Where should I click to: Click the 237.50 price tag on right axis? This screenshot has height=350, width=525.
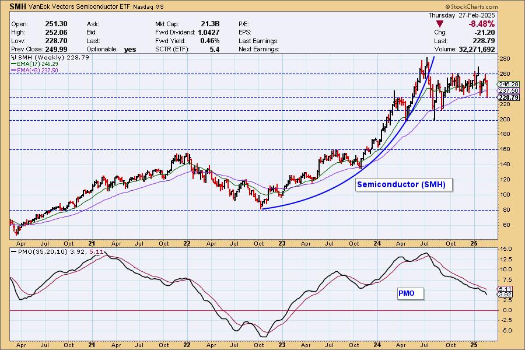click(x=509, y=91)
